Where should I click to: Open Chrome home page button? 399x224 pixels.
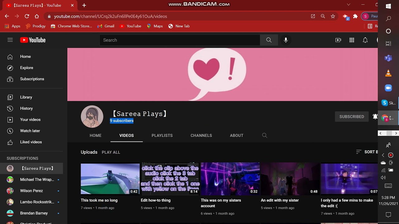tap(37, 16)
